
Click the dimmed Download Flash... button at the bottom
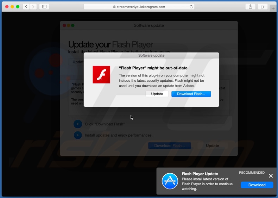pyautogui.click(x=170, y=146)
